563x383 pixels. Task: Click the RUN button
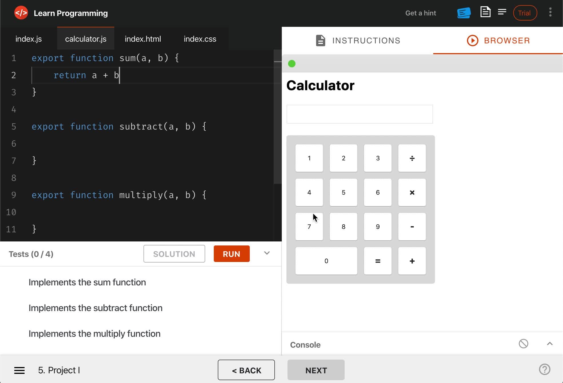tap(231, 254)
